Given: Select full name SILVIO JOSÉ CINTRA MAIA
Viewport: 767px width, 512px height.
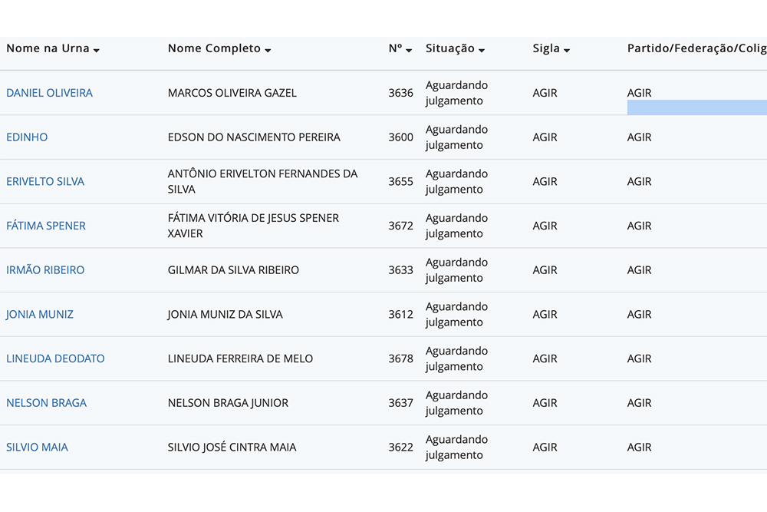Looking at the screenshot, I should (232, 448).
